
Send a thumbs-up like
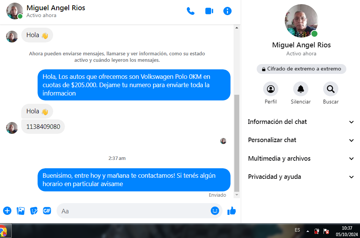(x=232, y=211)
